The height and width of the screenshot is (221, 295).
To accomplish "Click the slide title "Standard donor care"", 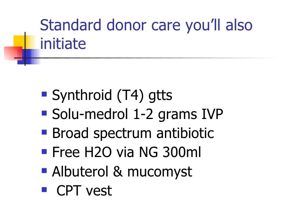I will click(x=110, y=25).
